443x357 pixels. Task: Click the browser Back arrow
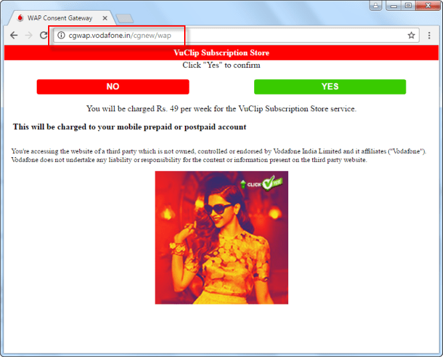[13, 35]
